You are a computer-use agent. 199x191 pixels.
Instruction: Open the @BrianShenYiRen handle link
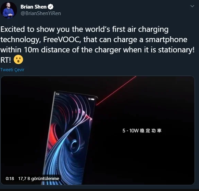point(41,13)
